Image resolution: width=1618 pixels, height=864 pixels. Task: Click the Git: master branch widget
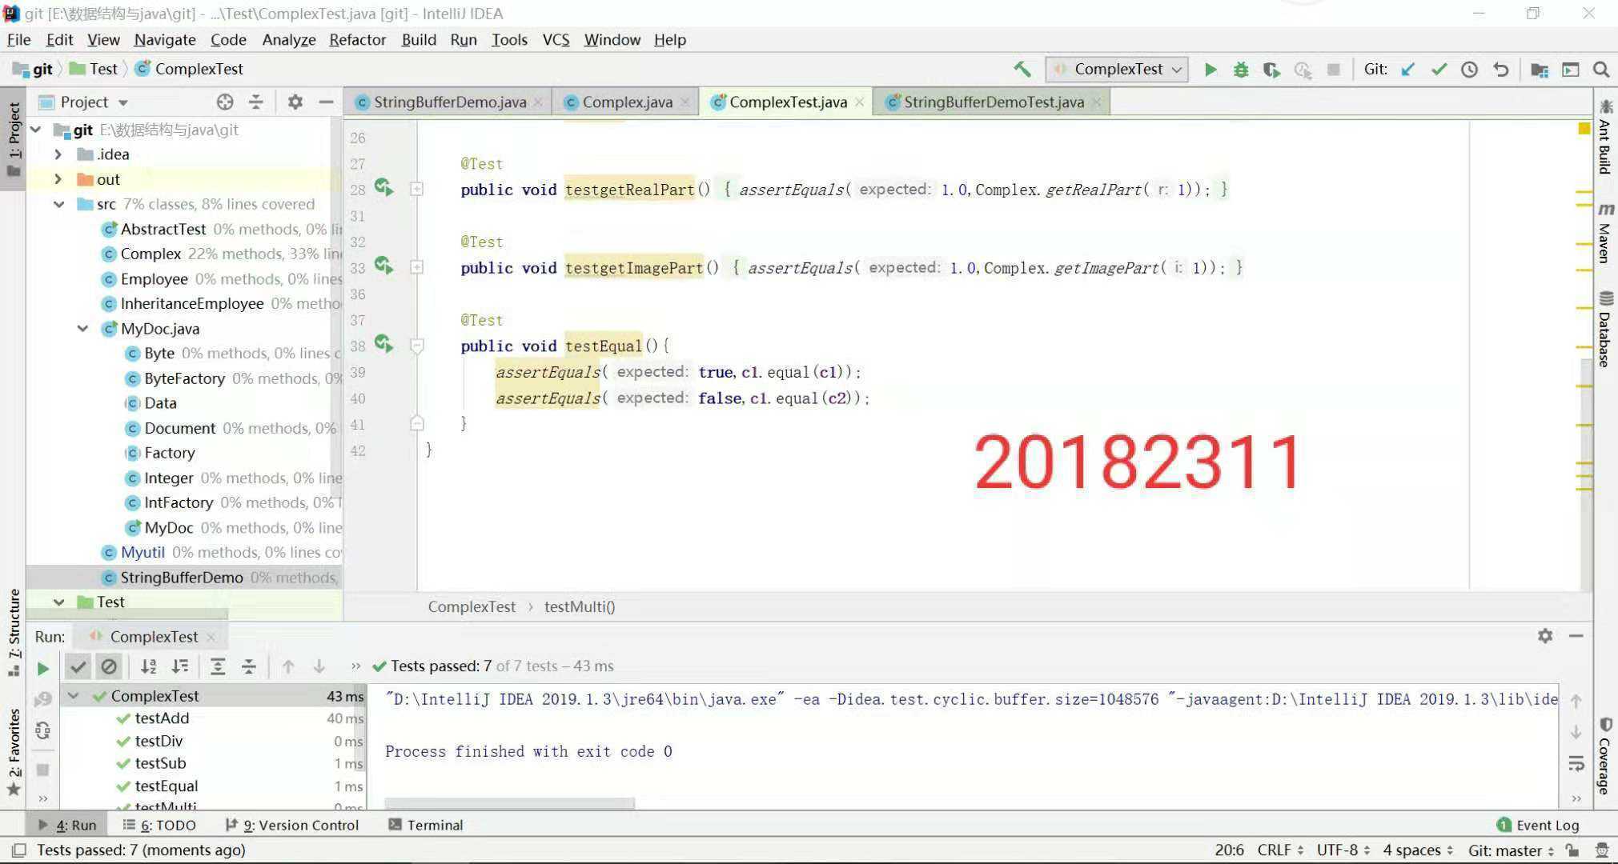click(1510, 850)
